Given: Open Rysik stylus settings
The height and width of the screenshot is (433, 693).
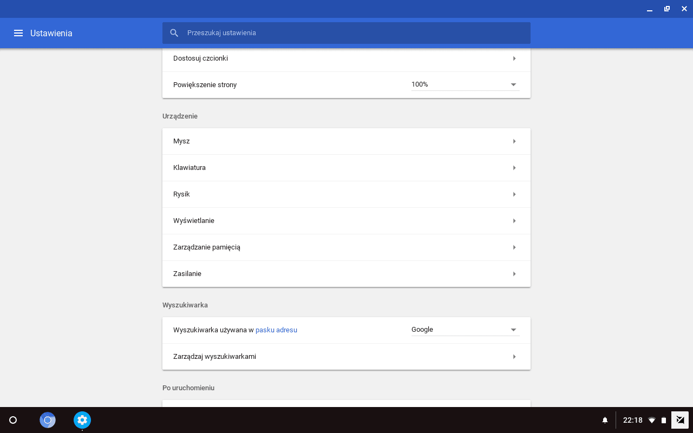Looking at the screenshot, I should pos(346,194).
